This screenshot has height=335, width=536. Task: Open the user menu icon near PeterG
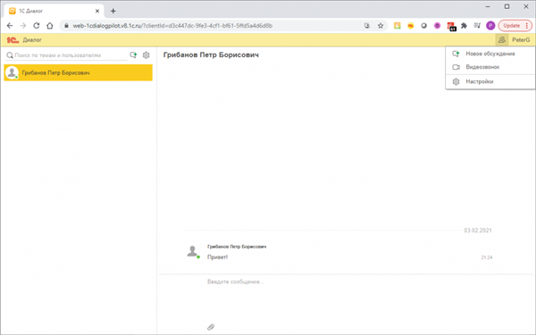(502, 40)
